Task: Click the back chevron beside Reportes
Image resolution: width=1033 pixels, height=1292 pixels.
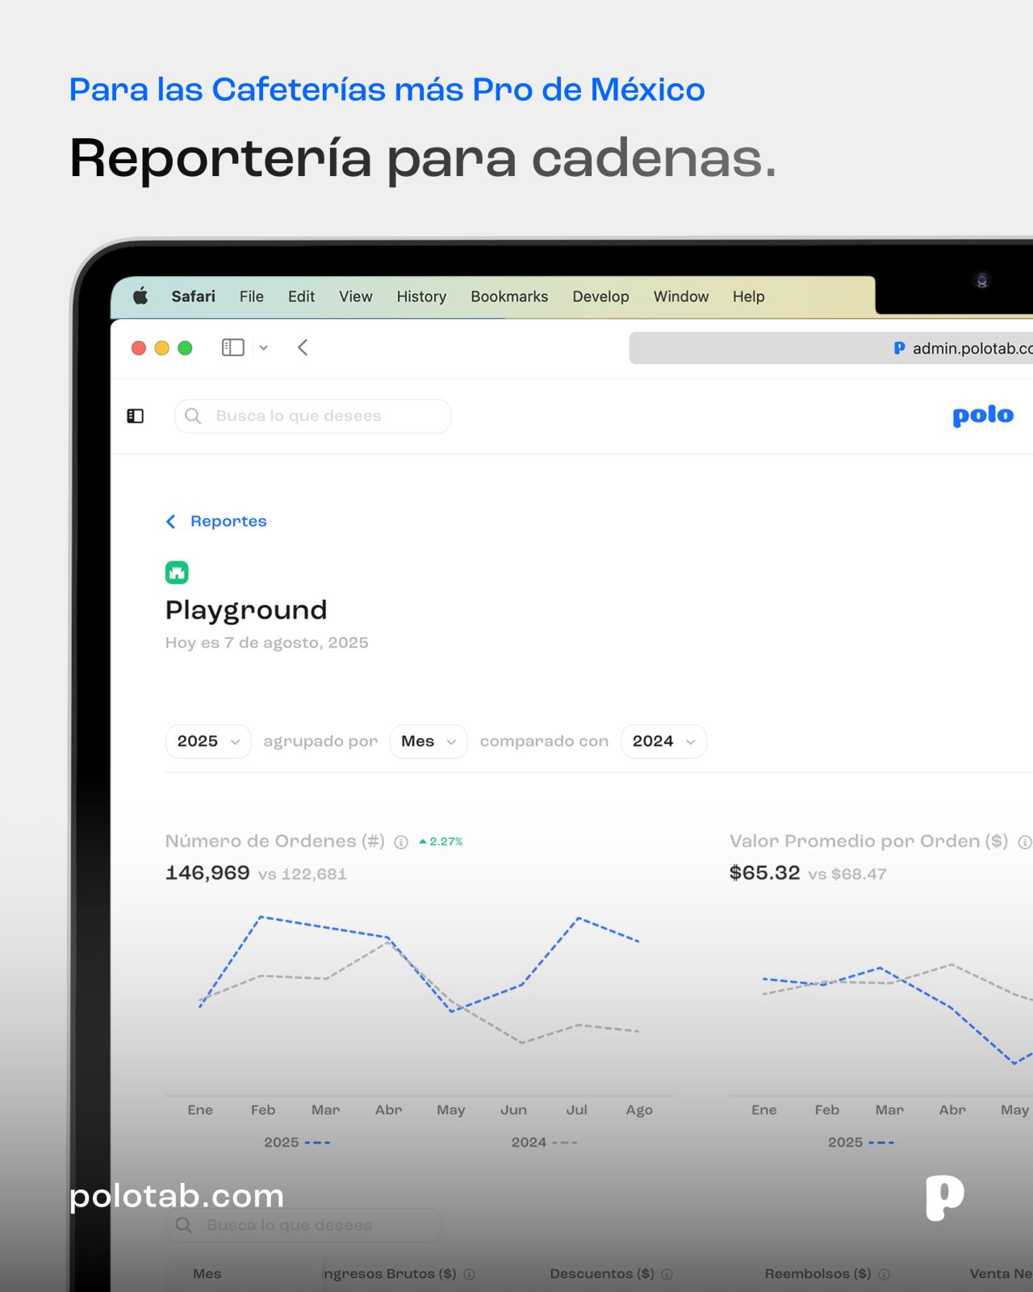Action: pyautogui.click(x=170, y=522)
